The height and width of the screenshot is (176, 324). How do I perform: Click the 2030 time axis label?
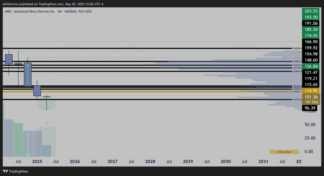click(x=226, y=161)
